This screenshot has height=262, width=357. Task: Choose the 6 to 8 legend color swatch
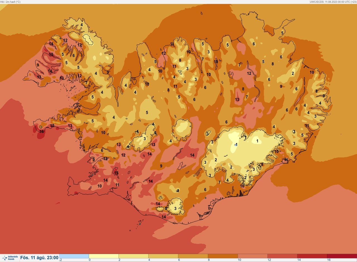pyautogui.click(x=193, y=256)
